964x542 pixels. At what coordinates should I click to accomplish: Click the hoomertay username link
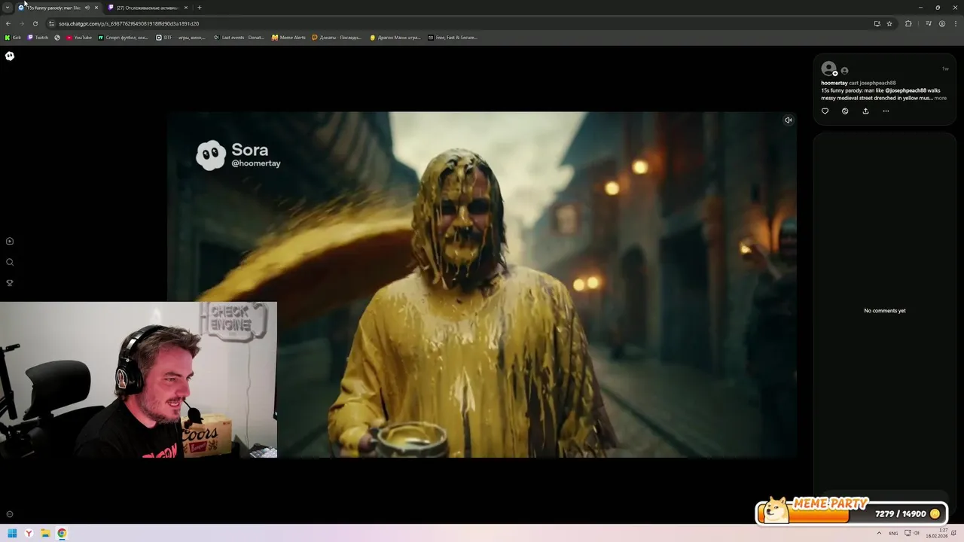click(x=834, y=83)
